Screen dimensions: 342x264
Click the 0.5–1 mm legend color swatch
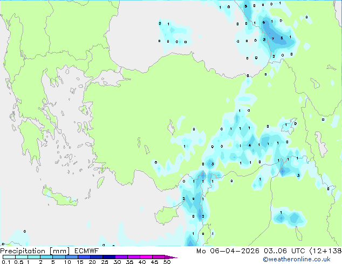tap(22, 257)
